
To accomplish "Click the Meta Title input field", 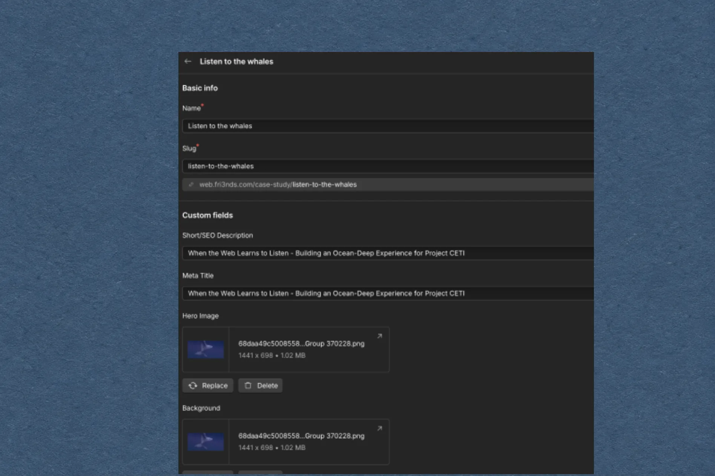I will [388, 293].
